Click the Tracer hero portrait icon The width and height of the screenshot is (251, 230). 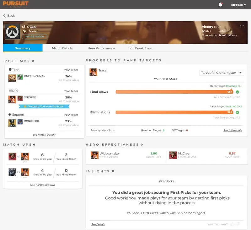(x=93, y=72)
